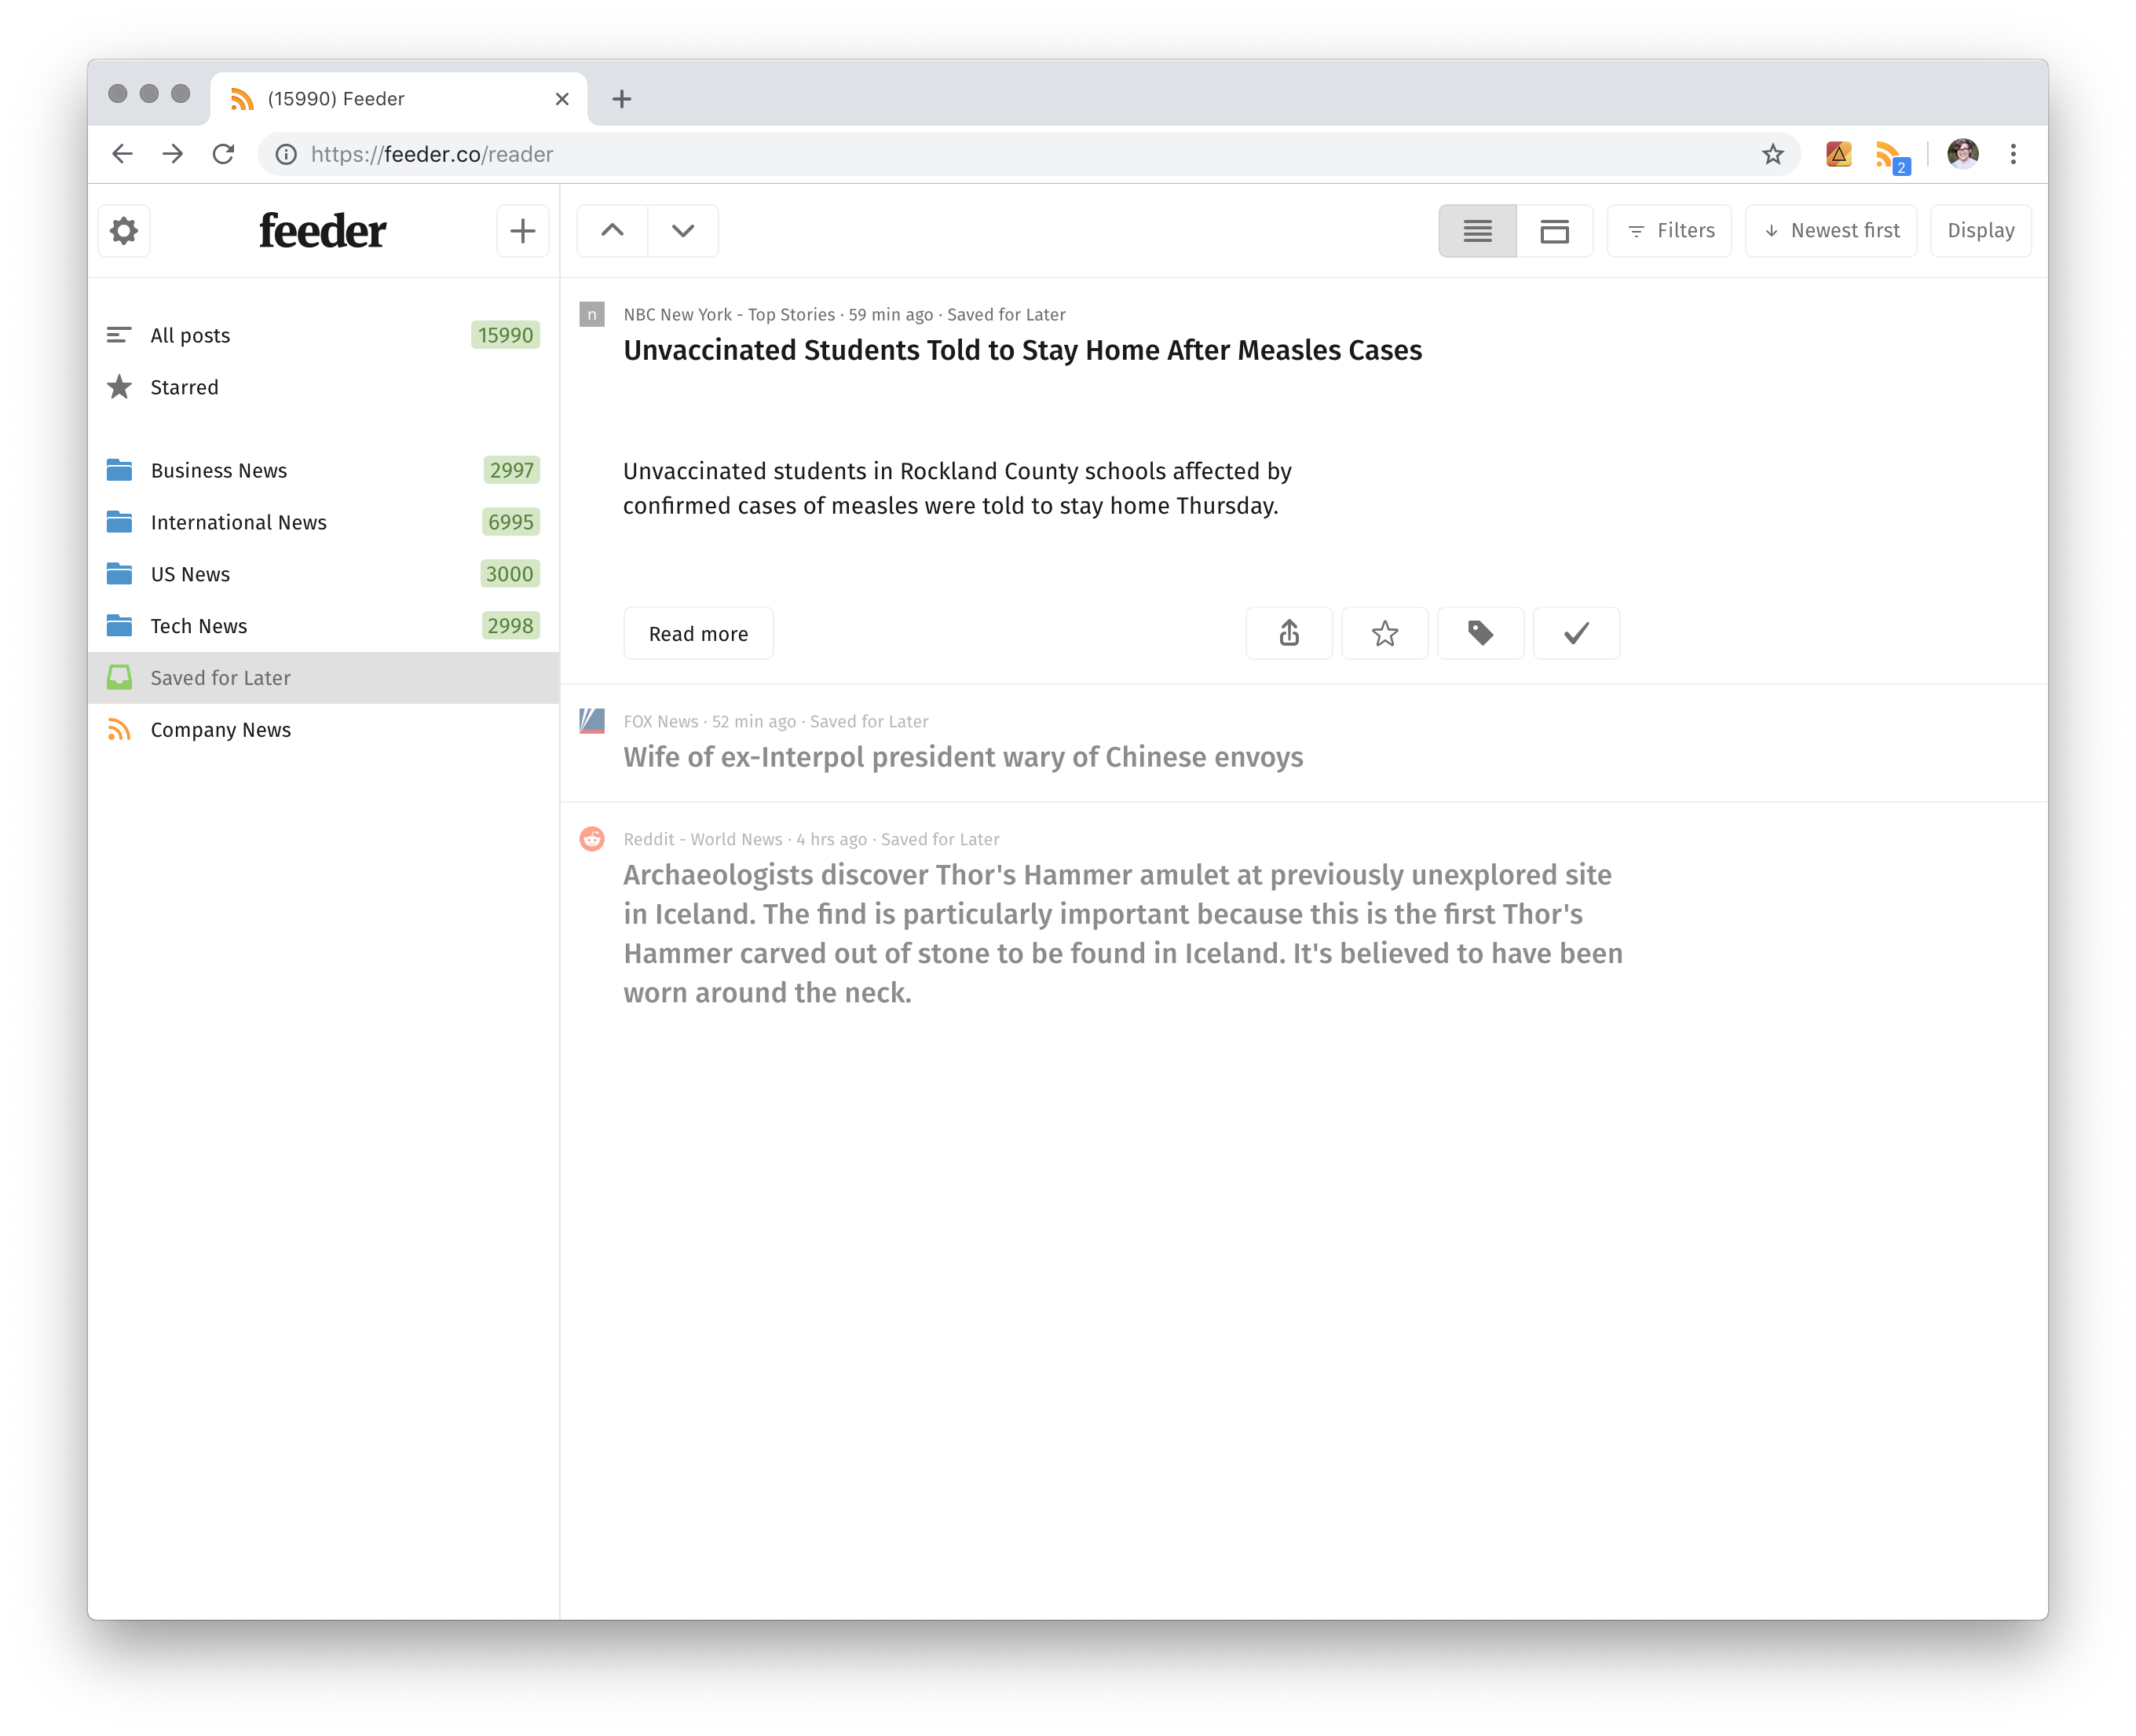Click the Company News RSS icon
This screenshot has height=1736, width=2136.
click(x=119, y=730)
